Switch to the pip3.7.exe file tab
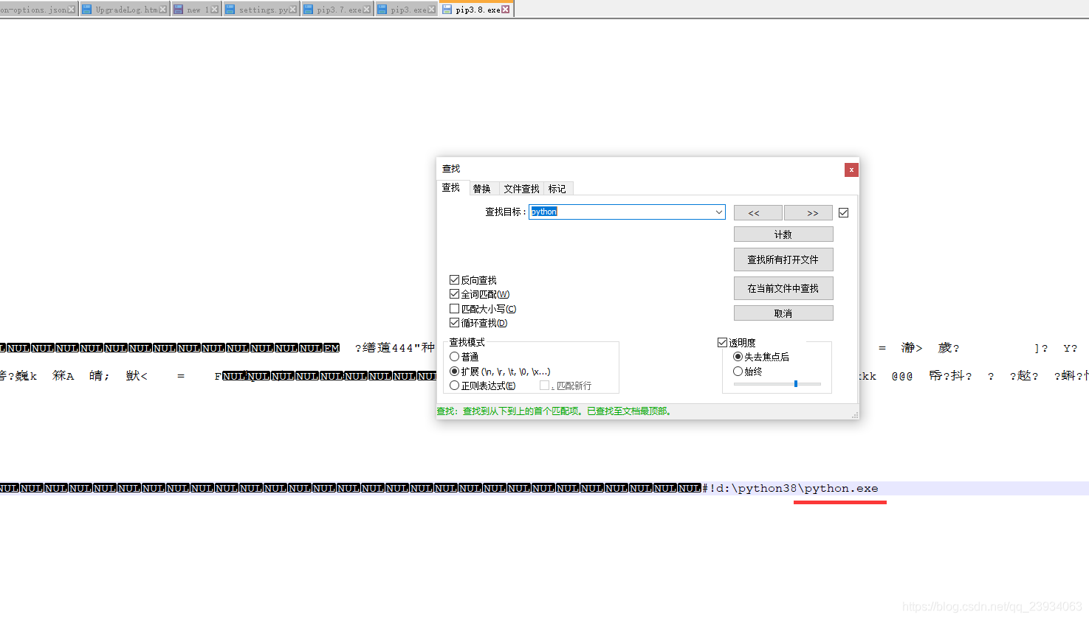 point(337,10)
